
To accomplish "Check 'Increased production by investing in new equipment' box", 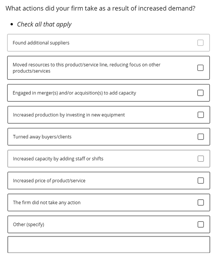I will click(201, 115).
